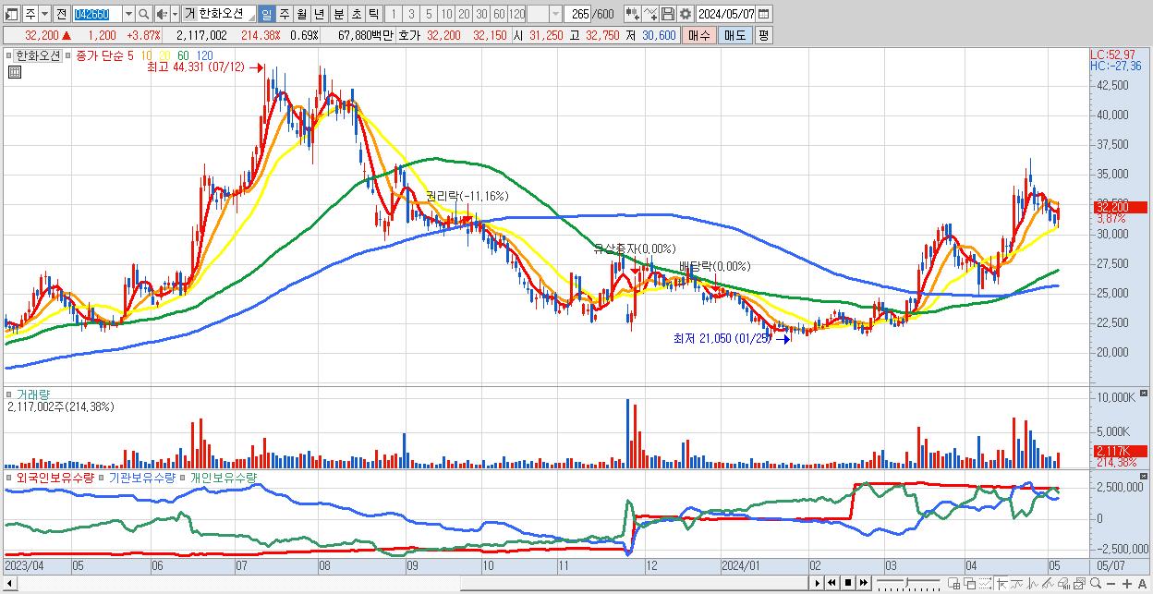The width and height of the screenshot is (1153, 594).
Task: Choose the 30 interval button
Action: [481, 14]
